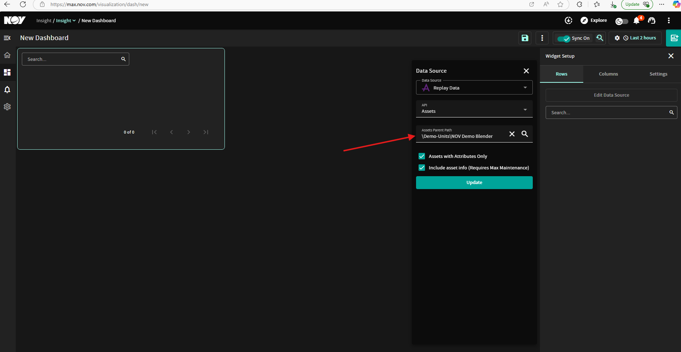681x352 pixels.
Task: Refresh the browser page
Action: tap(23, 4)
